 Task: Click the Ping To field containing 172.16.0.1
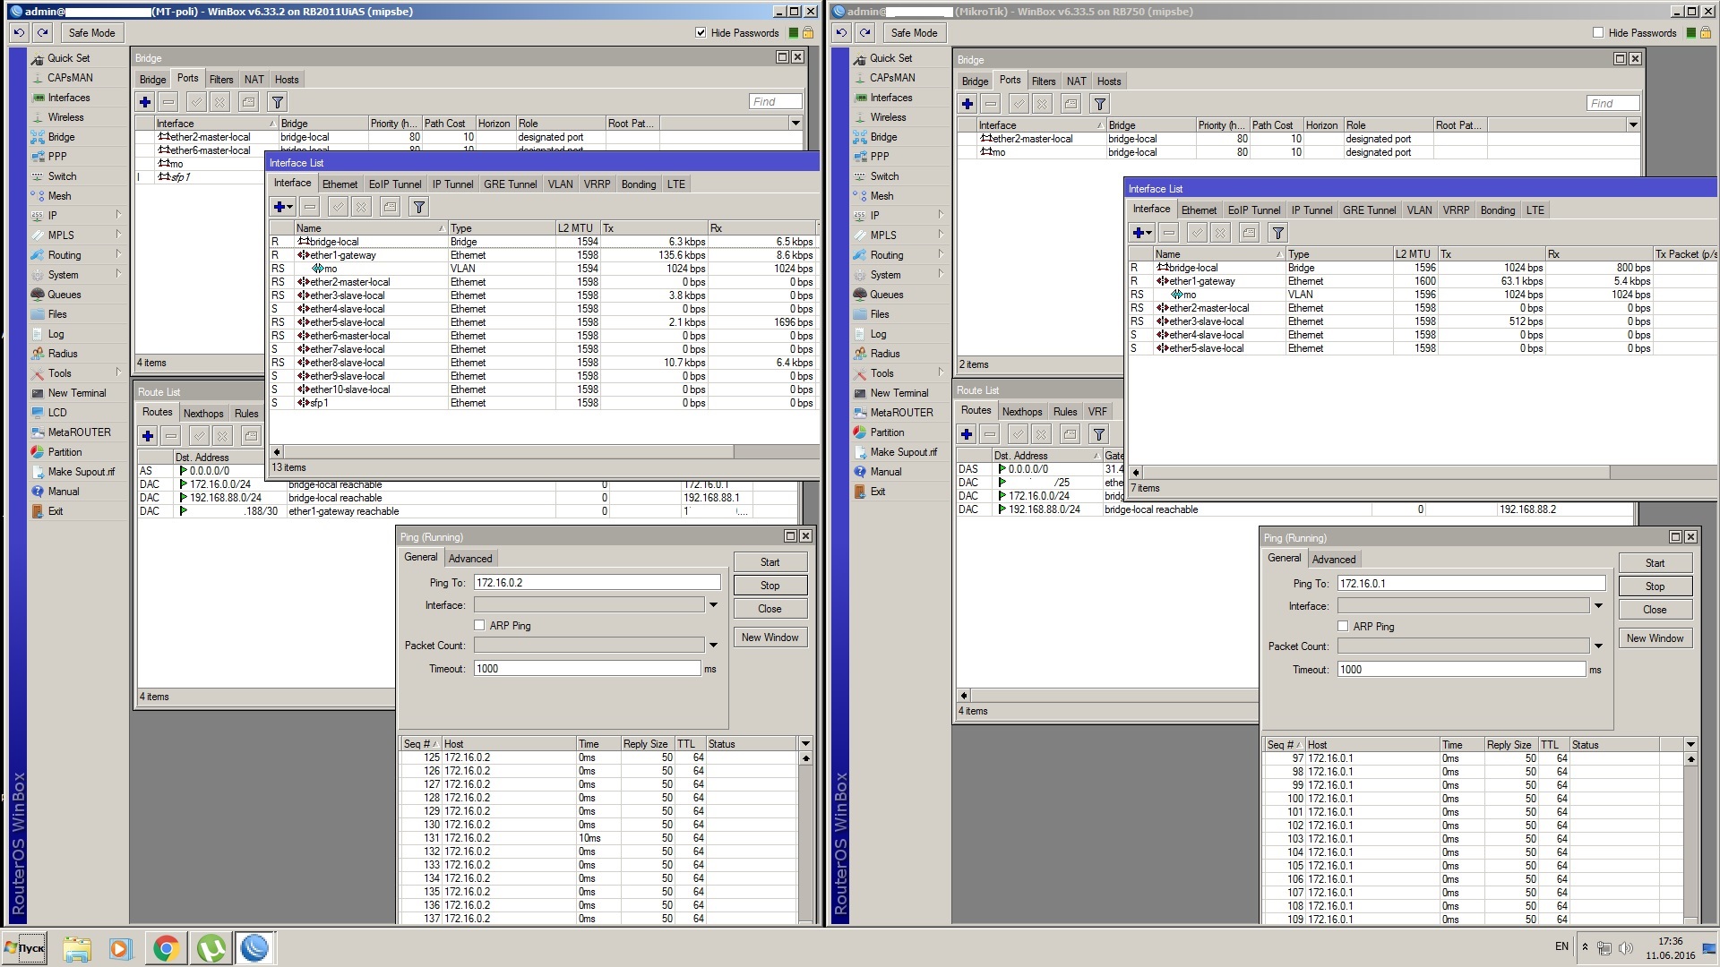(x=1470, y=584)
